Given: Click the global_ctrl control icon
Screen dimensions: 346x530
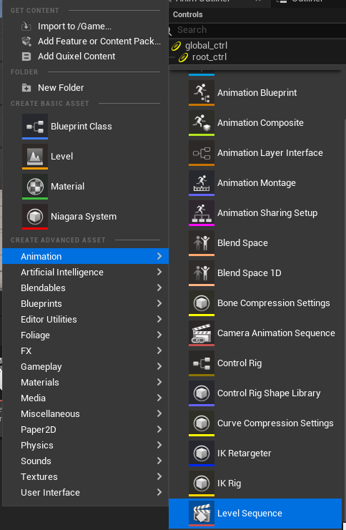Looking at the screenshot, I should click(177, 46).
